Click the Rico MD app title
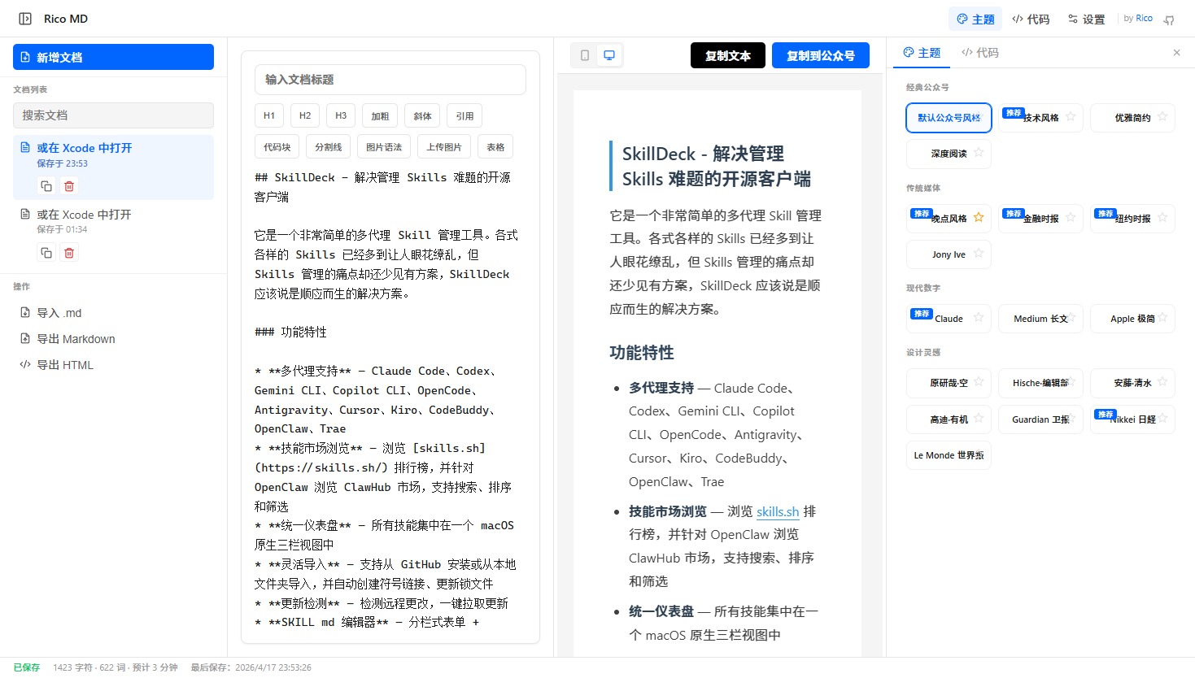The width and height of the screenshot is (1195, 678). (x=66, y=19)
